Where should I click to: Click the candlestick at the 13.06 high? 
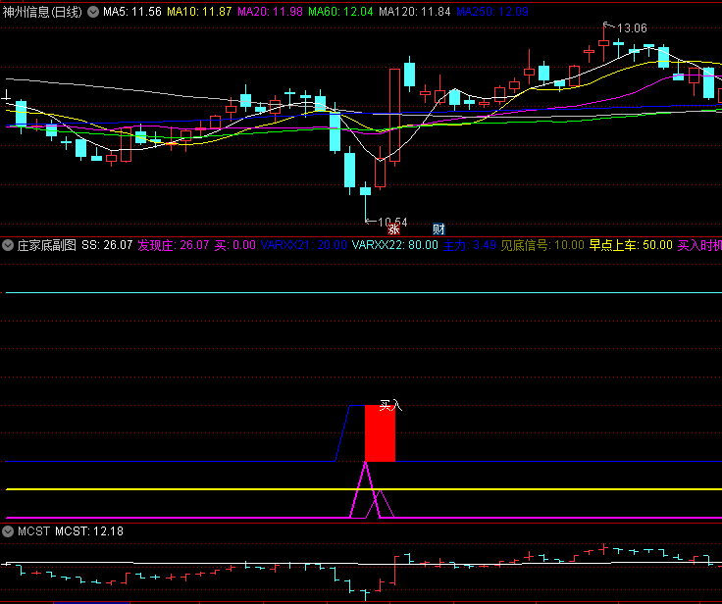point(603,42)
